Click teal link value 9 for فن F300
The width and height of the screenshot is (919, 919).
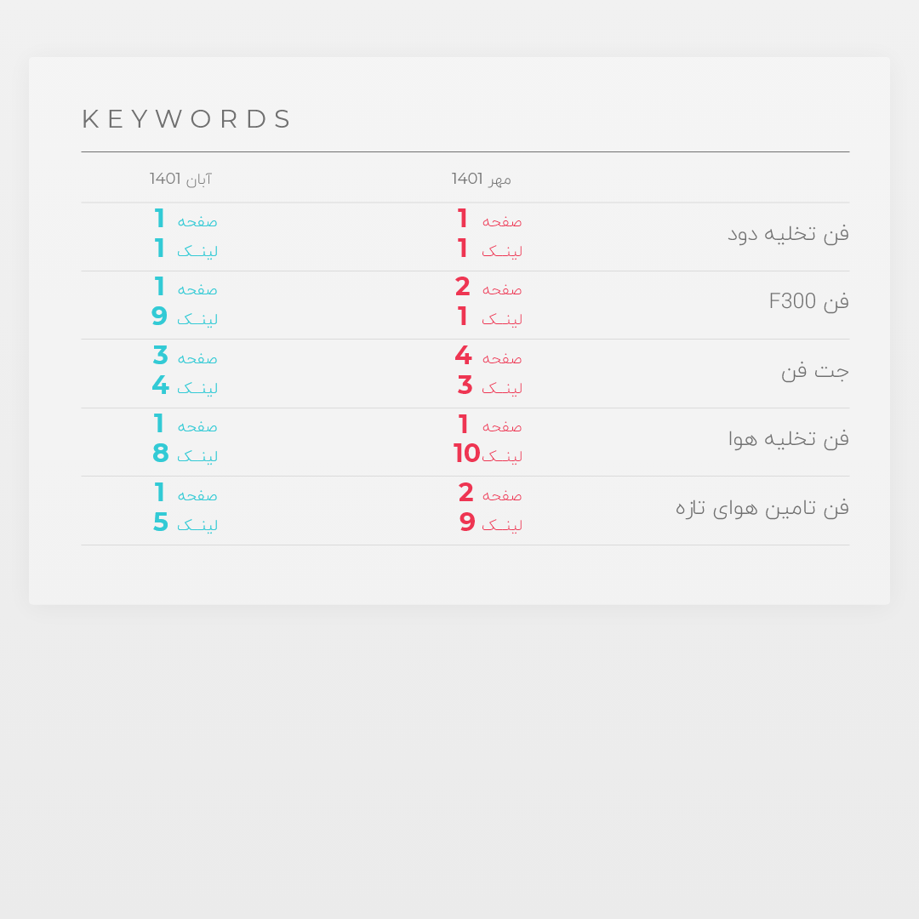click(x=159, y=316)
